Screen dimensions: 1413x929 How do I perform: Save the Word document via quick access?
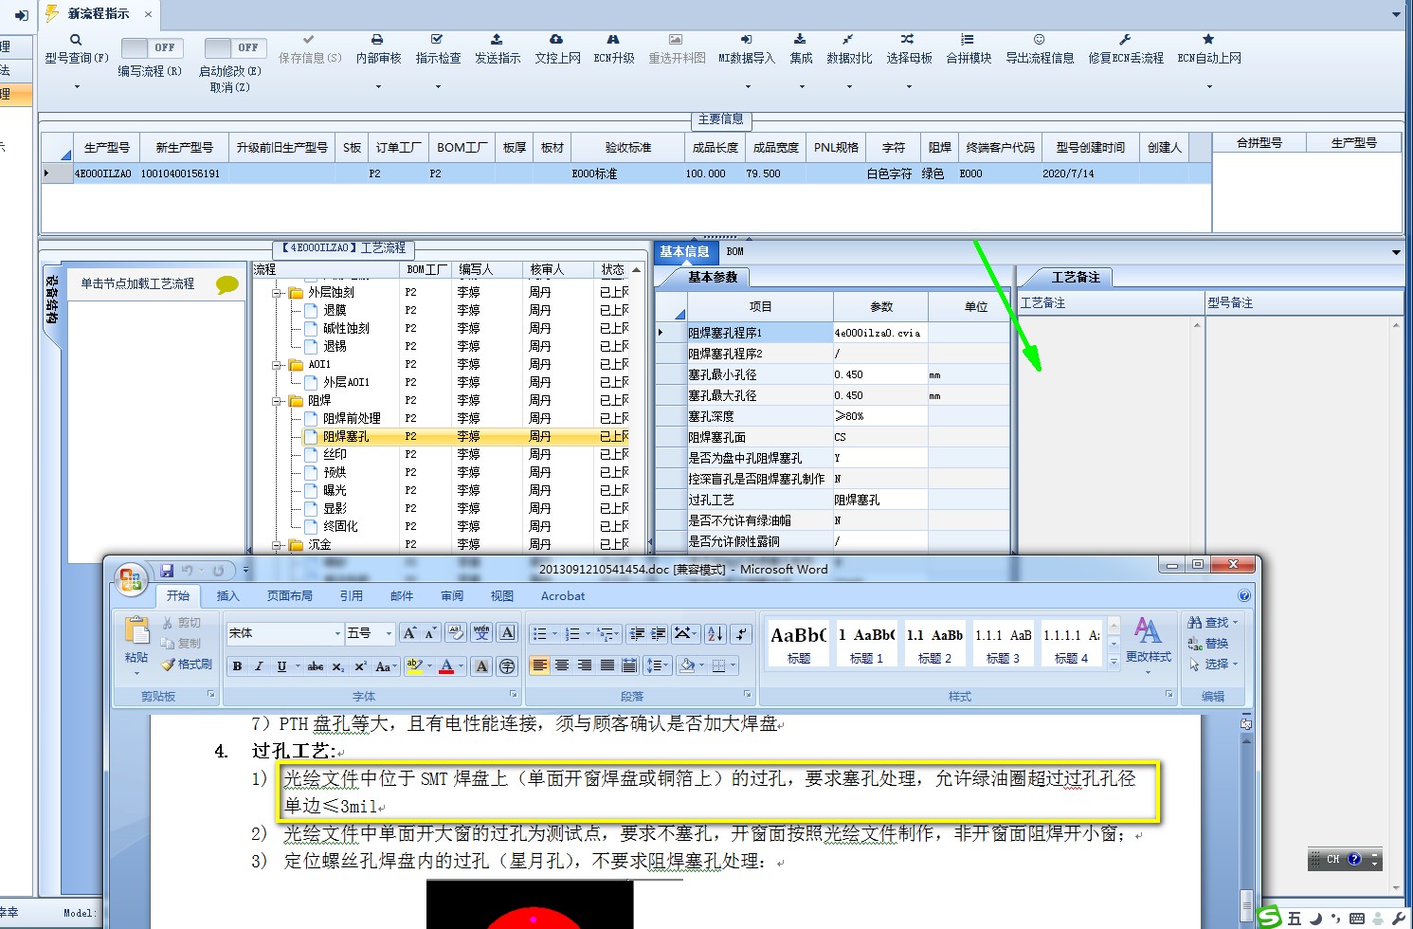coord(167,571)
